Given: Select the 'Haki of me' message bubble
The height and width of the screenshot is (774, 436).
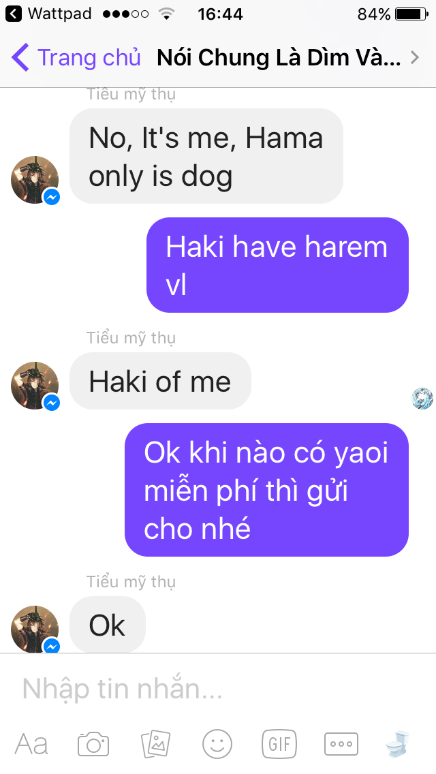Looking at the screenshot, I should point(161,382).
